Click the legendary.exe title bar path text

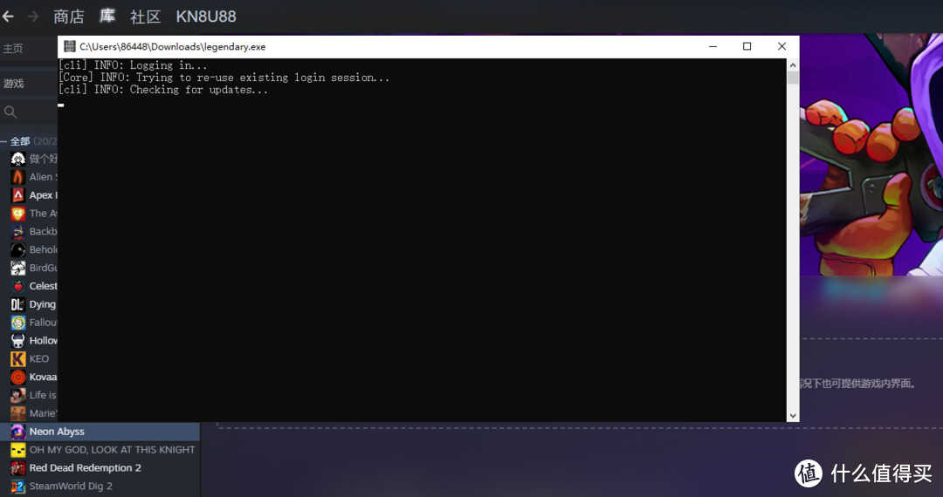tap(173, 47)
